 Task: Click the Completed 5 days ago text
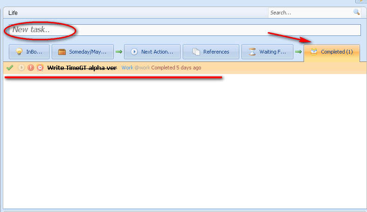coord(176,68)
